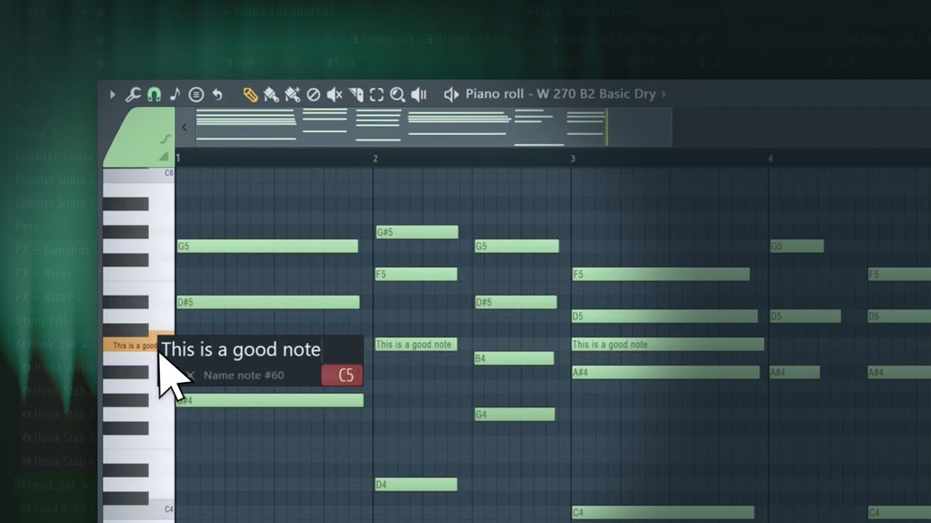
Task: Select the orange pencil Draw tool
Action: [250, 95]
